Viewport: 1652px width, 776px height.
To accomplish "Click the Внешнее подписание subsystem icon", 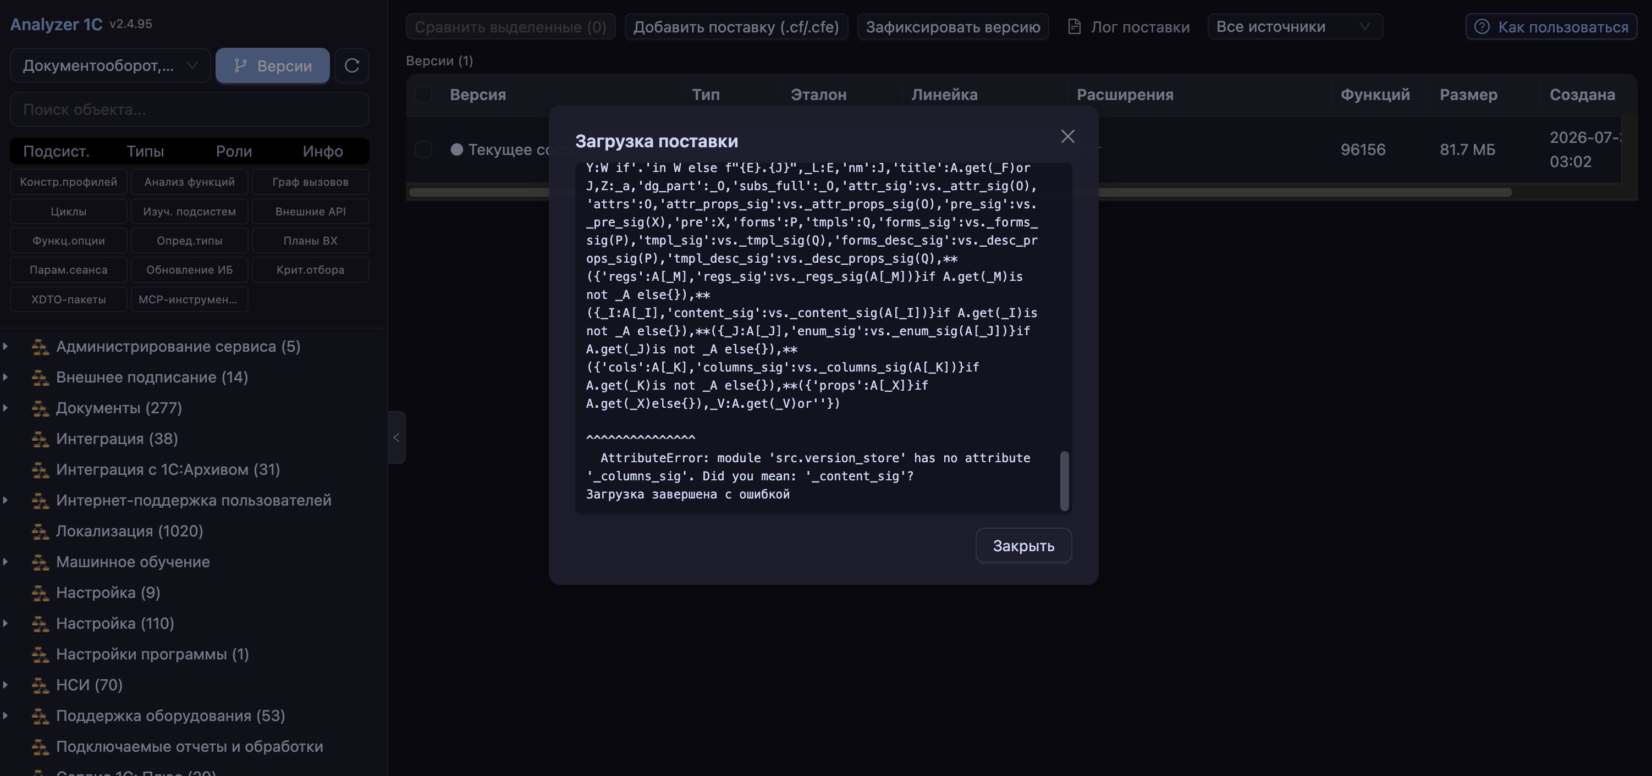I will (40, 378).
